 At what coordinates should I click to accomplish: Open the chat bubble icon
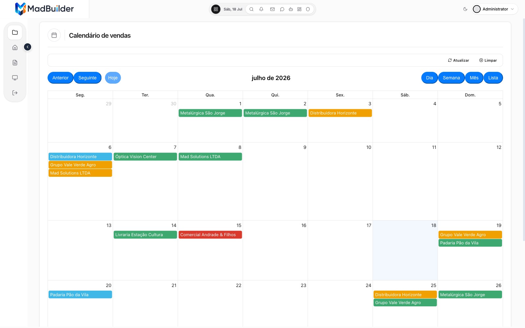282,9
